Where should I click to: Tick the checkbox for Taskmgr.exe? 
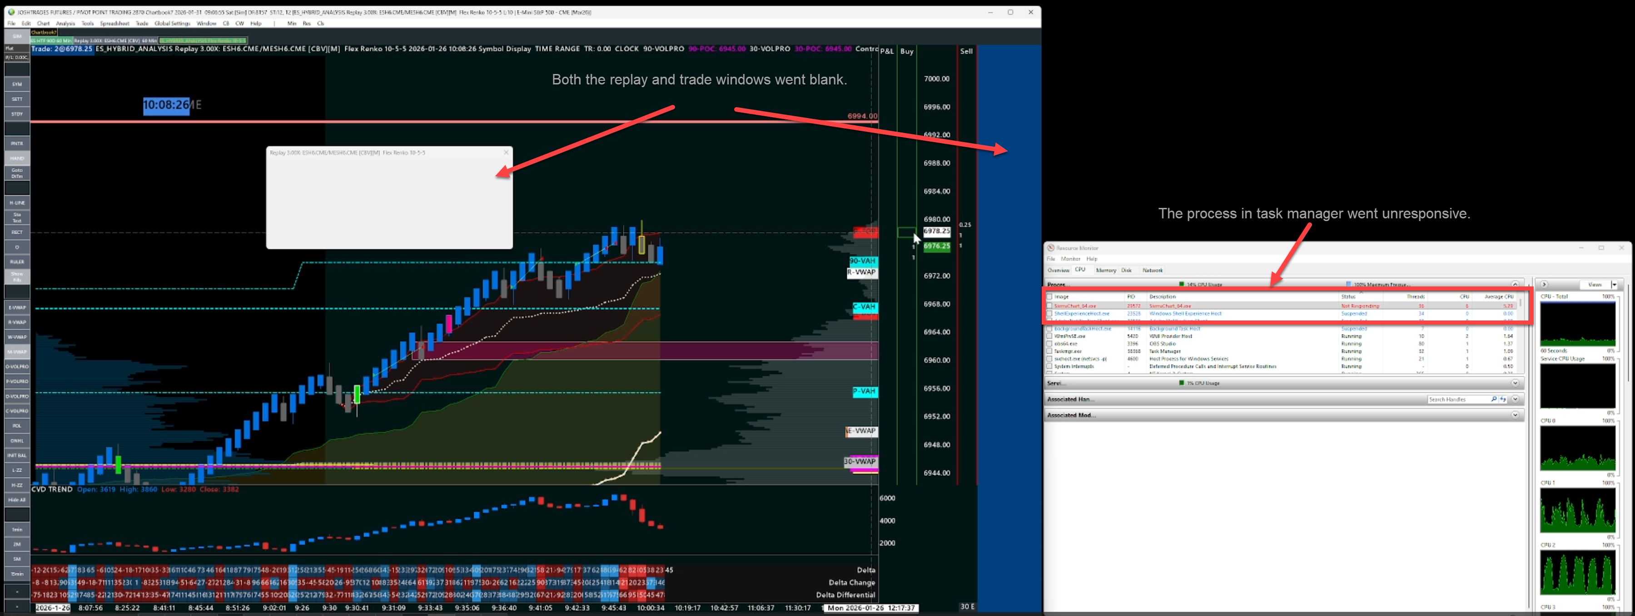click(x=1050, y=351)
